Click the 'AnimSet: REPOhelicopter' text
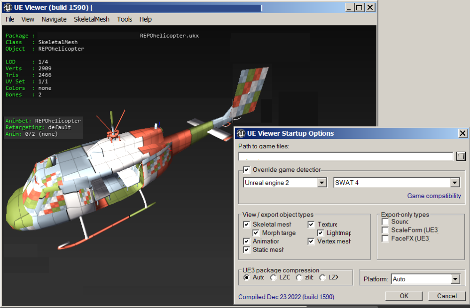 (x=43, y=121)
